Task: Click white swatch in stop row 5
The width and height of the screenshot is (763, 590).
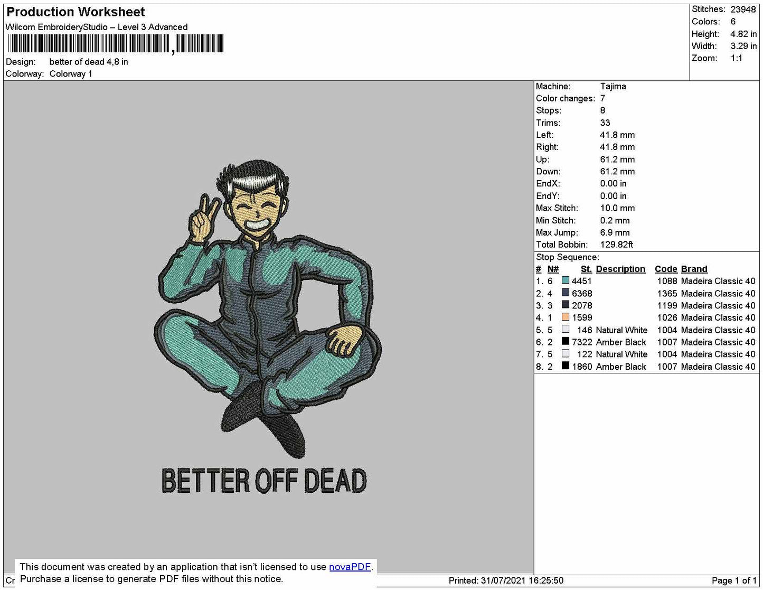Action: click(566, 329)
